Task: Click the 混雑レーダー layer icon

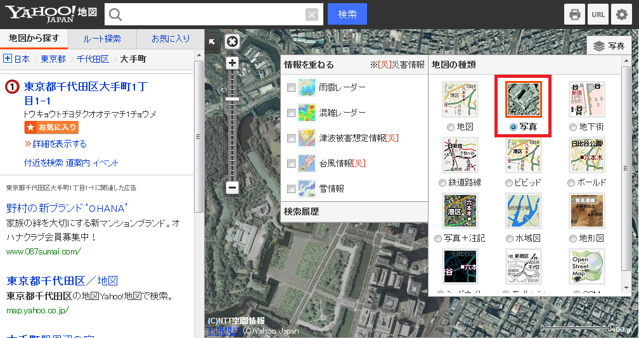Action: pyautogui.click(x=306, y=113)
